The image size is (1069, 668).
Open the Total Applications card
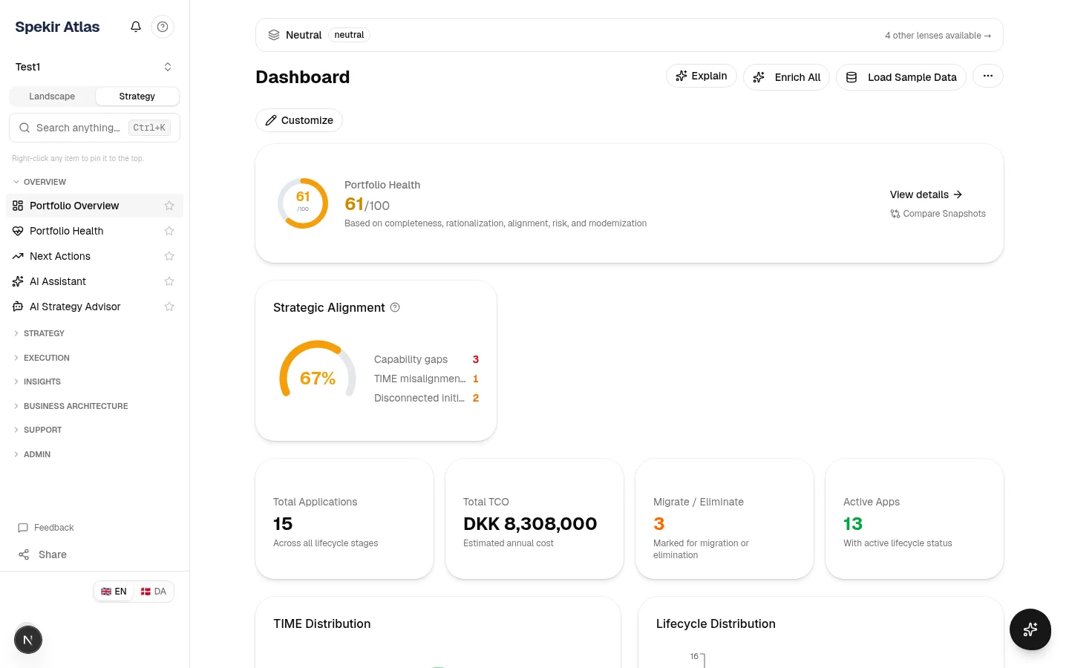(344, 519)
